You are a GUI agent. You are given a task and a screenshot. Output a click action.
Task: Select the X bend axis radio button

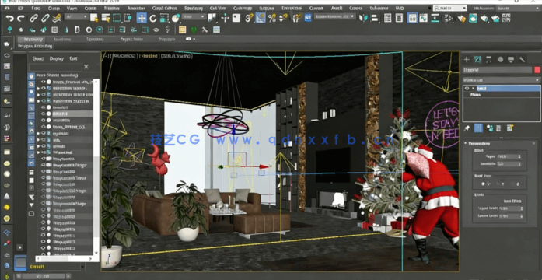pyautogui.click(x=484, y=184)
